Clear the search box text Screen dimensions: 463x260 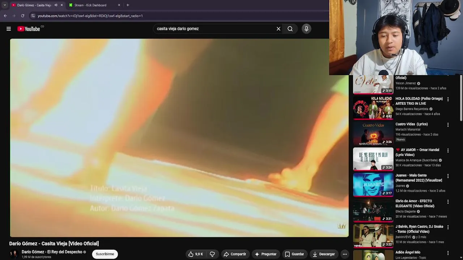[x=279, y=29]
